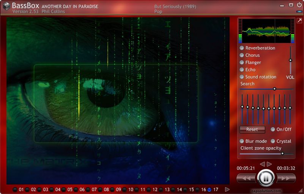Select track 03 button
Viewport: 304px width, 194px height.
pyautogui.click(x=39, y=189)
